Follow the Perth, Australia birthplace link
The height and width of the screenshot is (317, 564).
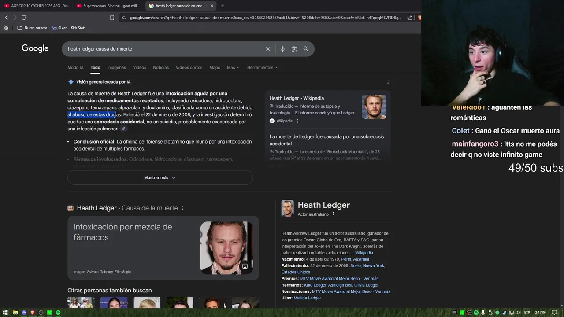tap(355, 259)
